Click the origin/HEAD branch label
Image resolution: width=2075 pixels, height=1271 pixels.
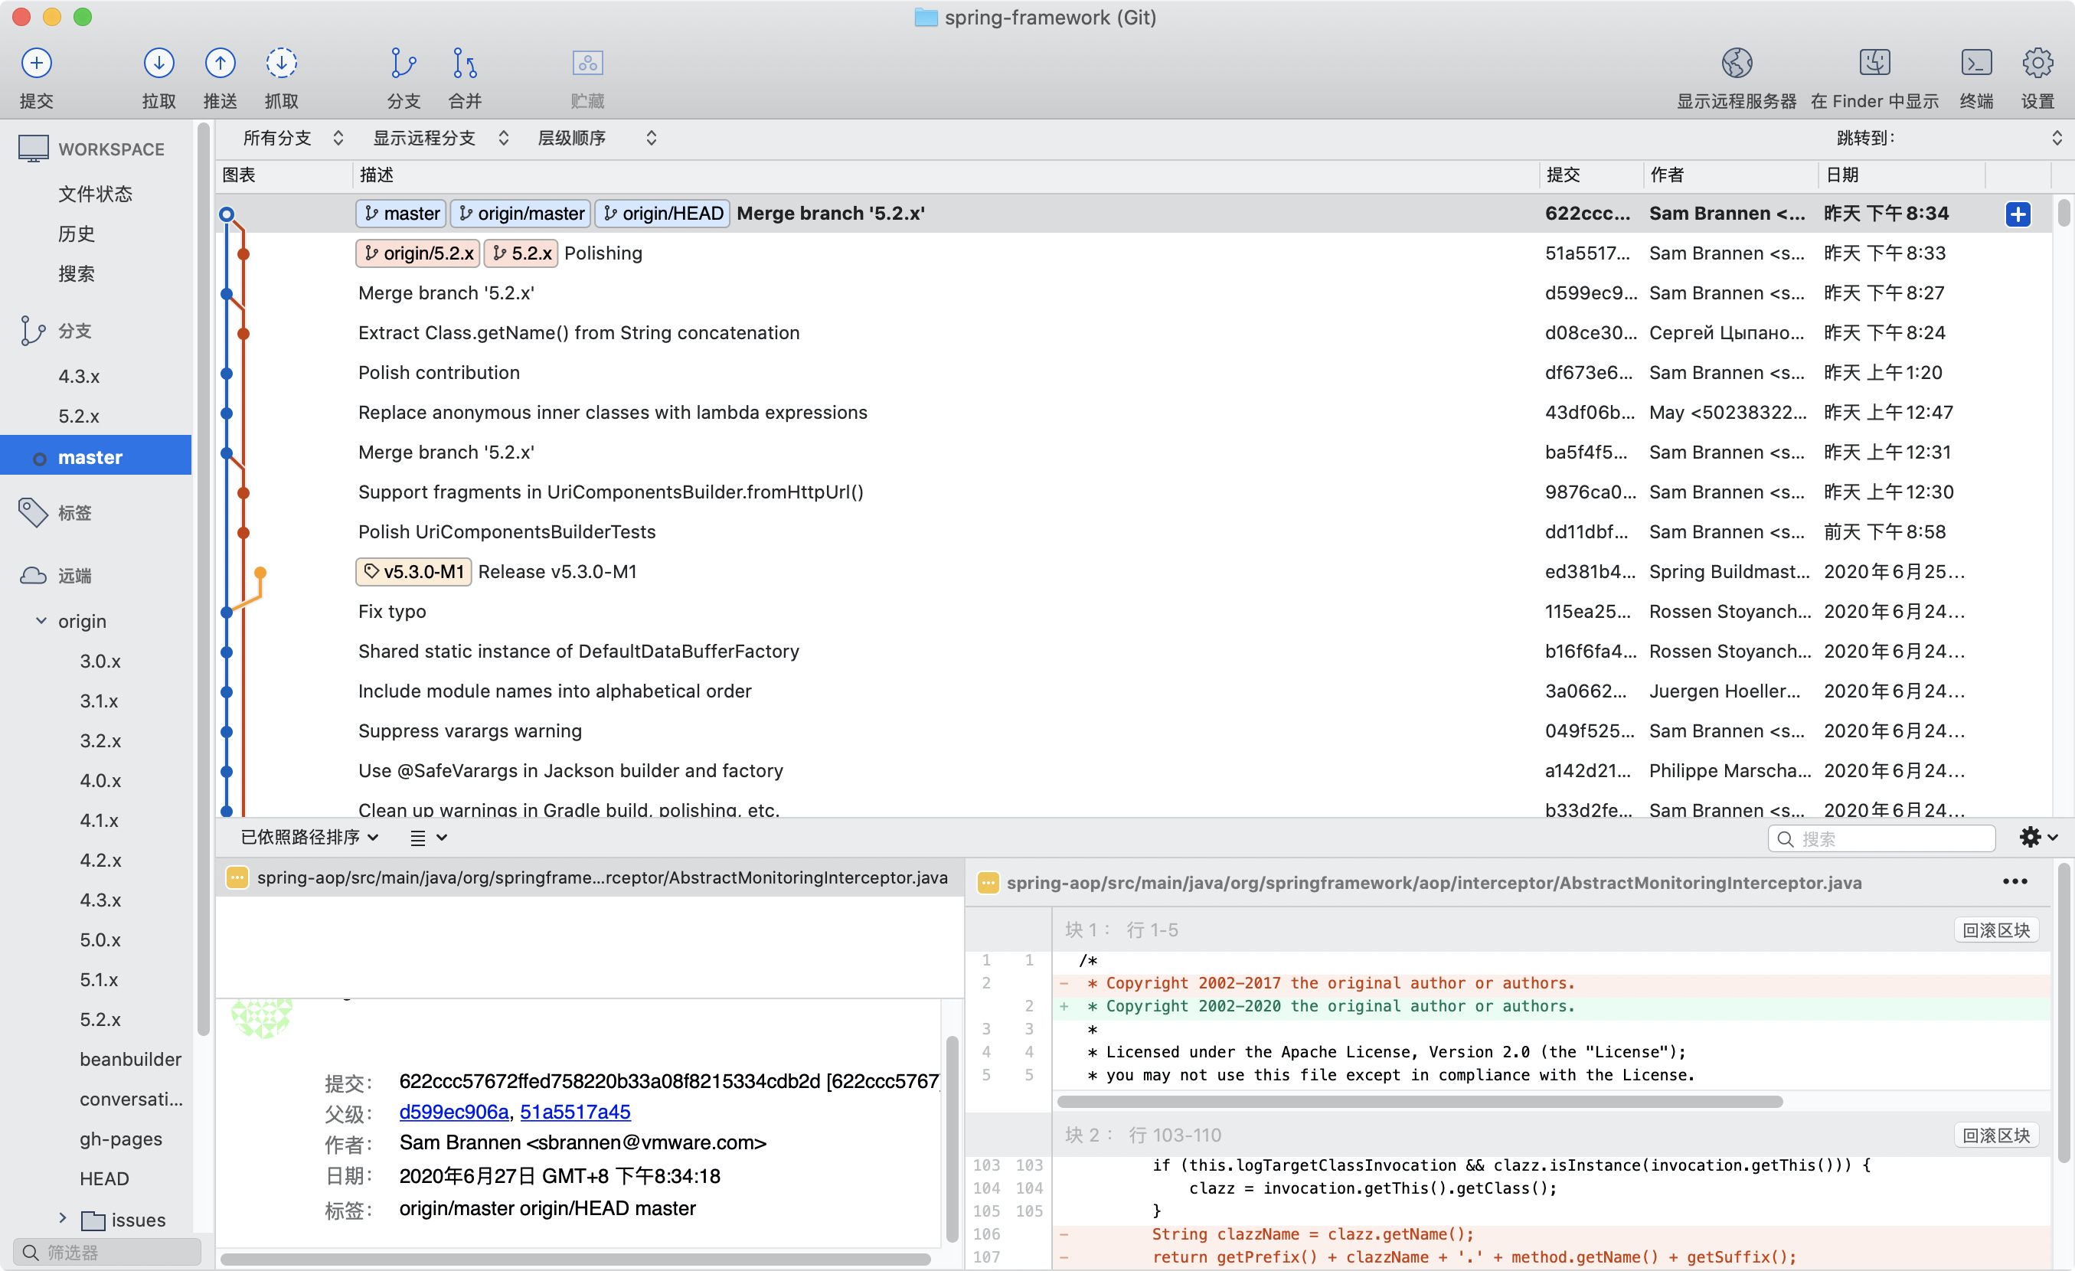coord(662,214)
